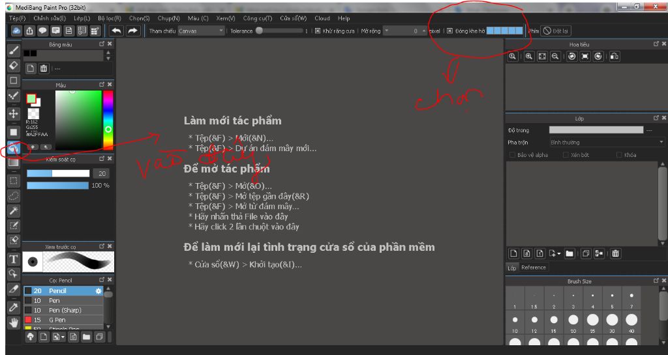The height and width of the screenshot is (355, 668).
Task: Select the Brush tool
Action: 14,51
